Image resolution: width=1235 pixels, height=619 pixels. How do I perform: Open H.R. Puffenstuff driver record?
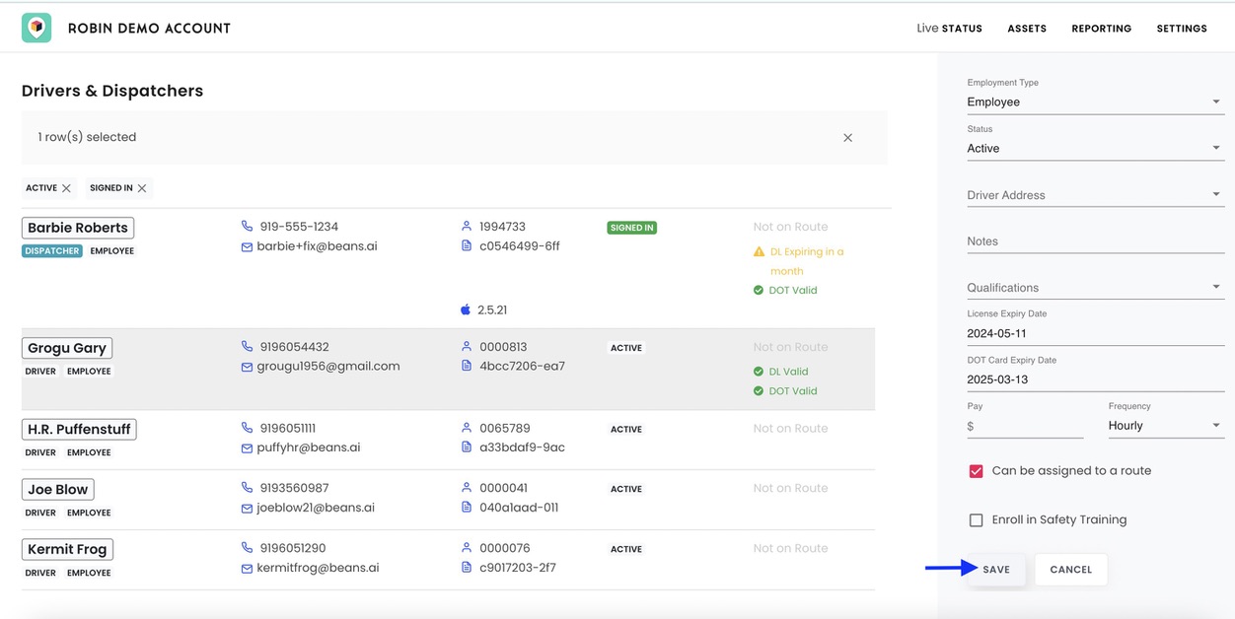coord(79,430)
